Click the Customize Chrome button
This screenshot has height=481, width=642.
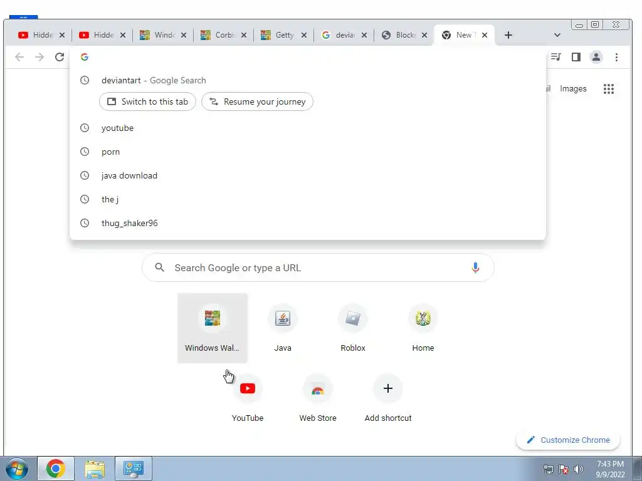point(568,440)
